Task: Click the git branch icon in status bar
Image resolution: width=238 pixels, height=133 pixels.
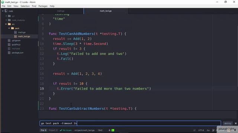Action: (213, 130)
